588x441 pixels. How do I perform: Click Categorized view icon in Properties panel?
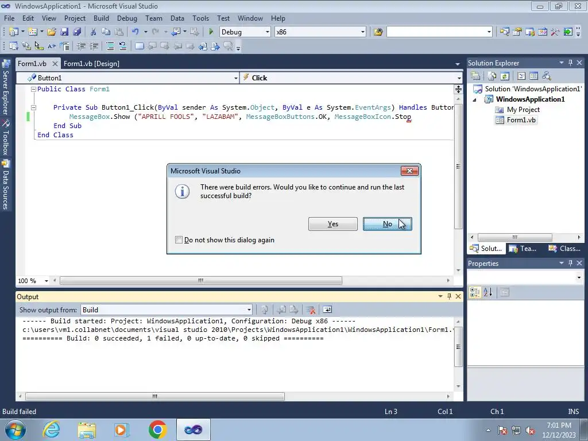[475, 292]
